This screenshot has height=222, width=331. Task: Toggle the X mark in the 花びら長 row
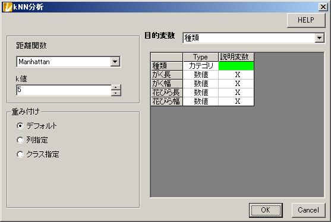point(236,93)
